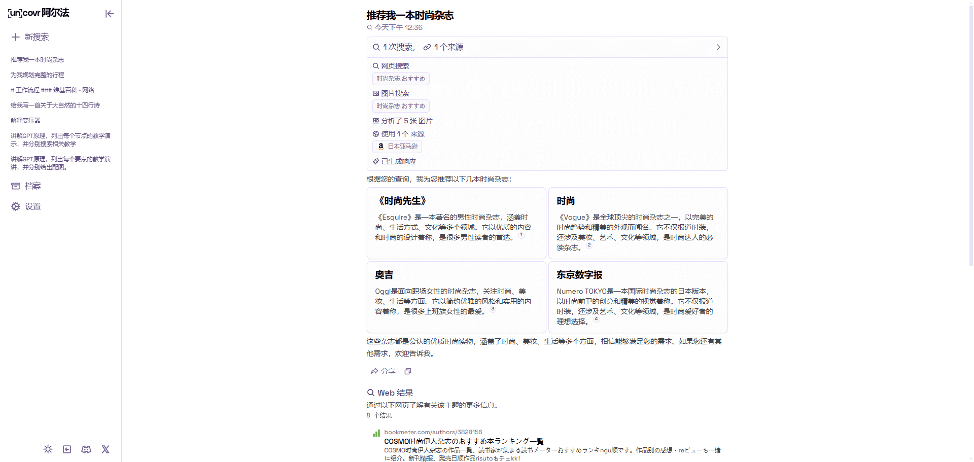Open 档案 archive in sidebar
This screenshot has width=974, height=462.
(32, 186)
